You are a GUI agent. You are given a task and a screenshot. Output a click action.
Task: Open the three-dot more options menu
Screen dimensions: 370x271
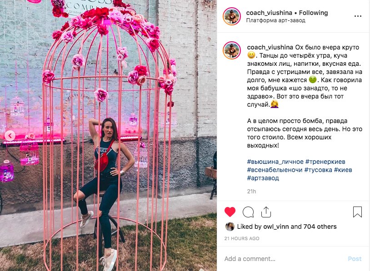[x=358, y=16]
